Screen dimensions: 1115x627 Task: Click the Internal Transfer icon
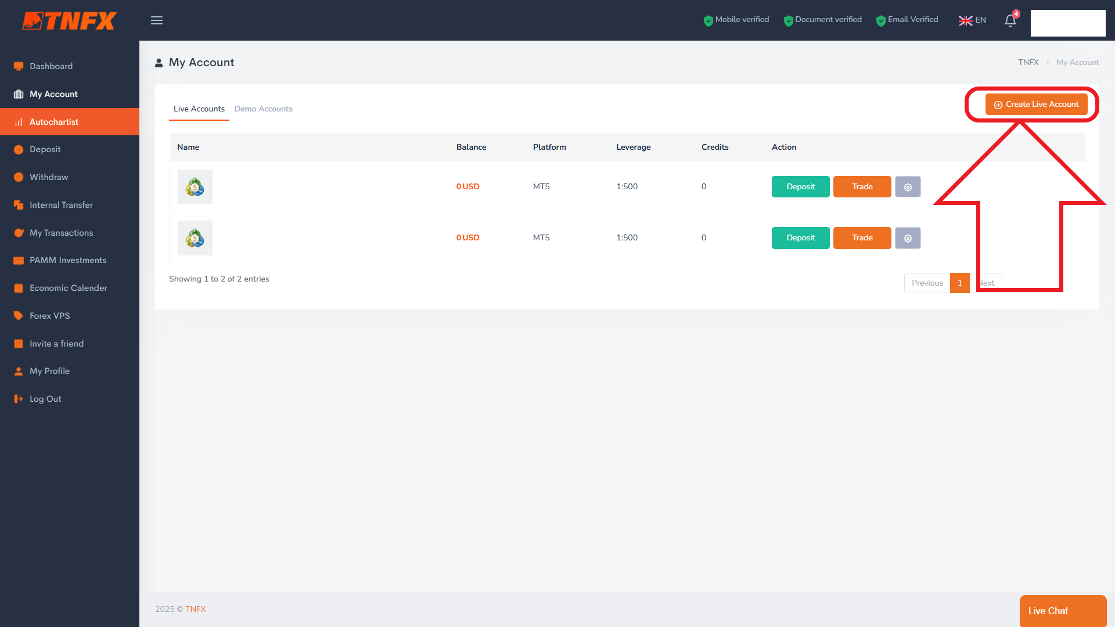pos(19,205)
